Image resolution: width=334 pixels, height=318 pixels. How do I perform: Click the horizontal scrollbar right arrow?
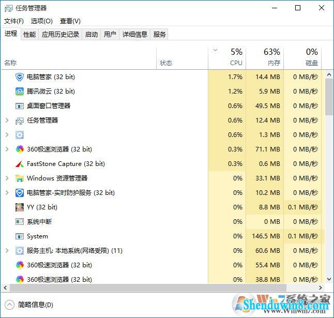[320, 288]
